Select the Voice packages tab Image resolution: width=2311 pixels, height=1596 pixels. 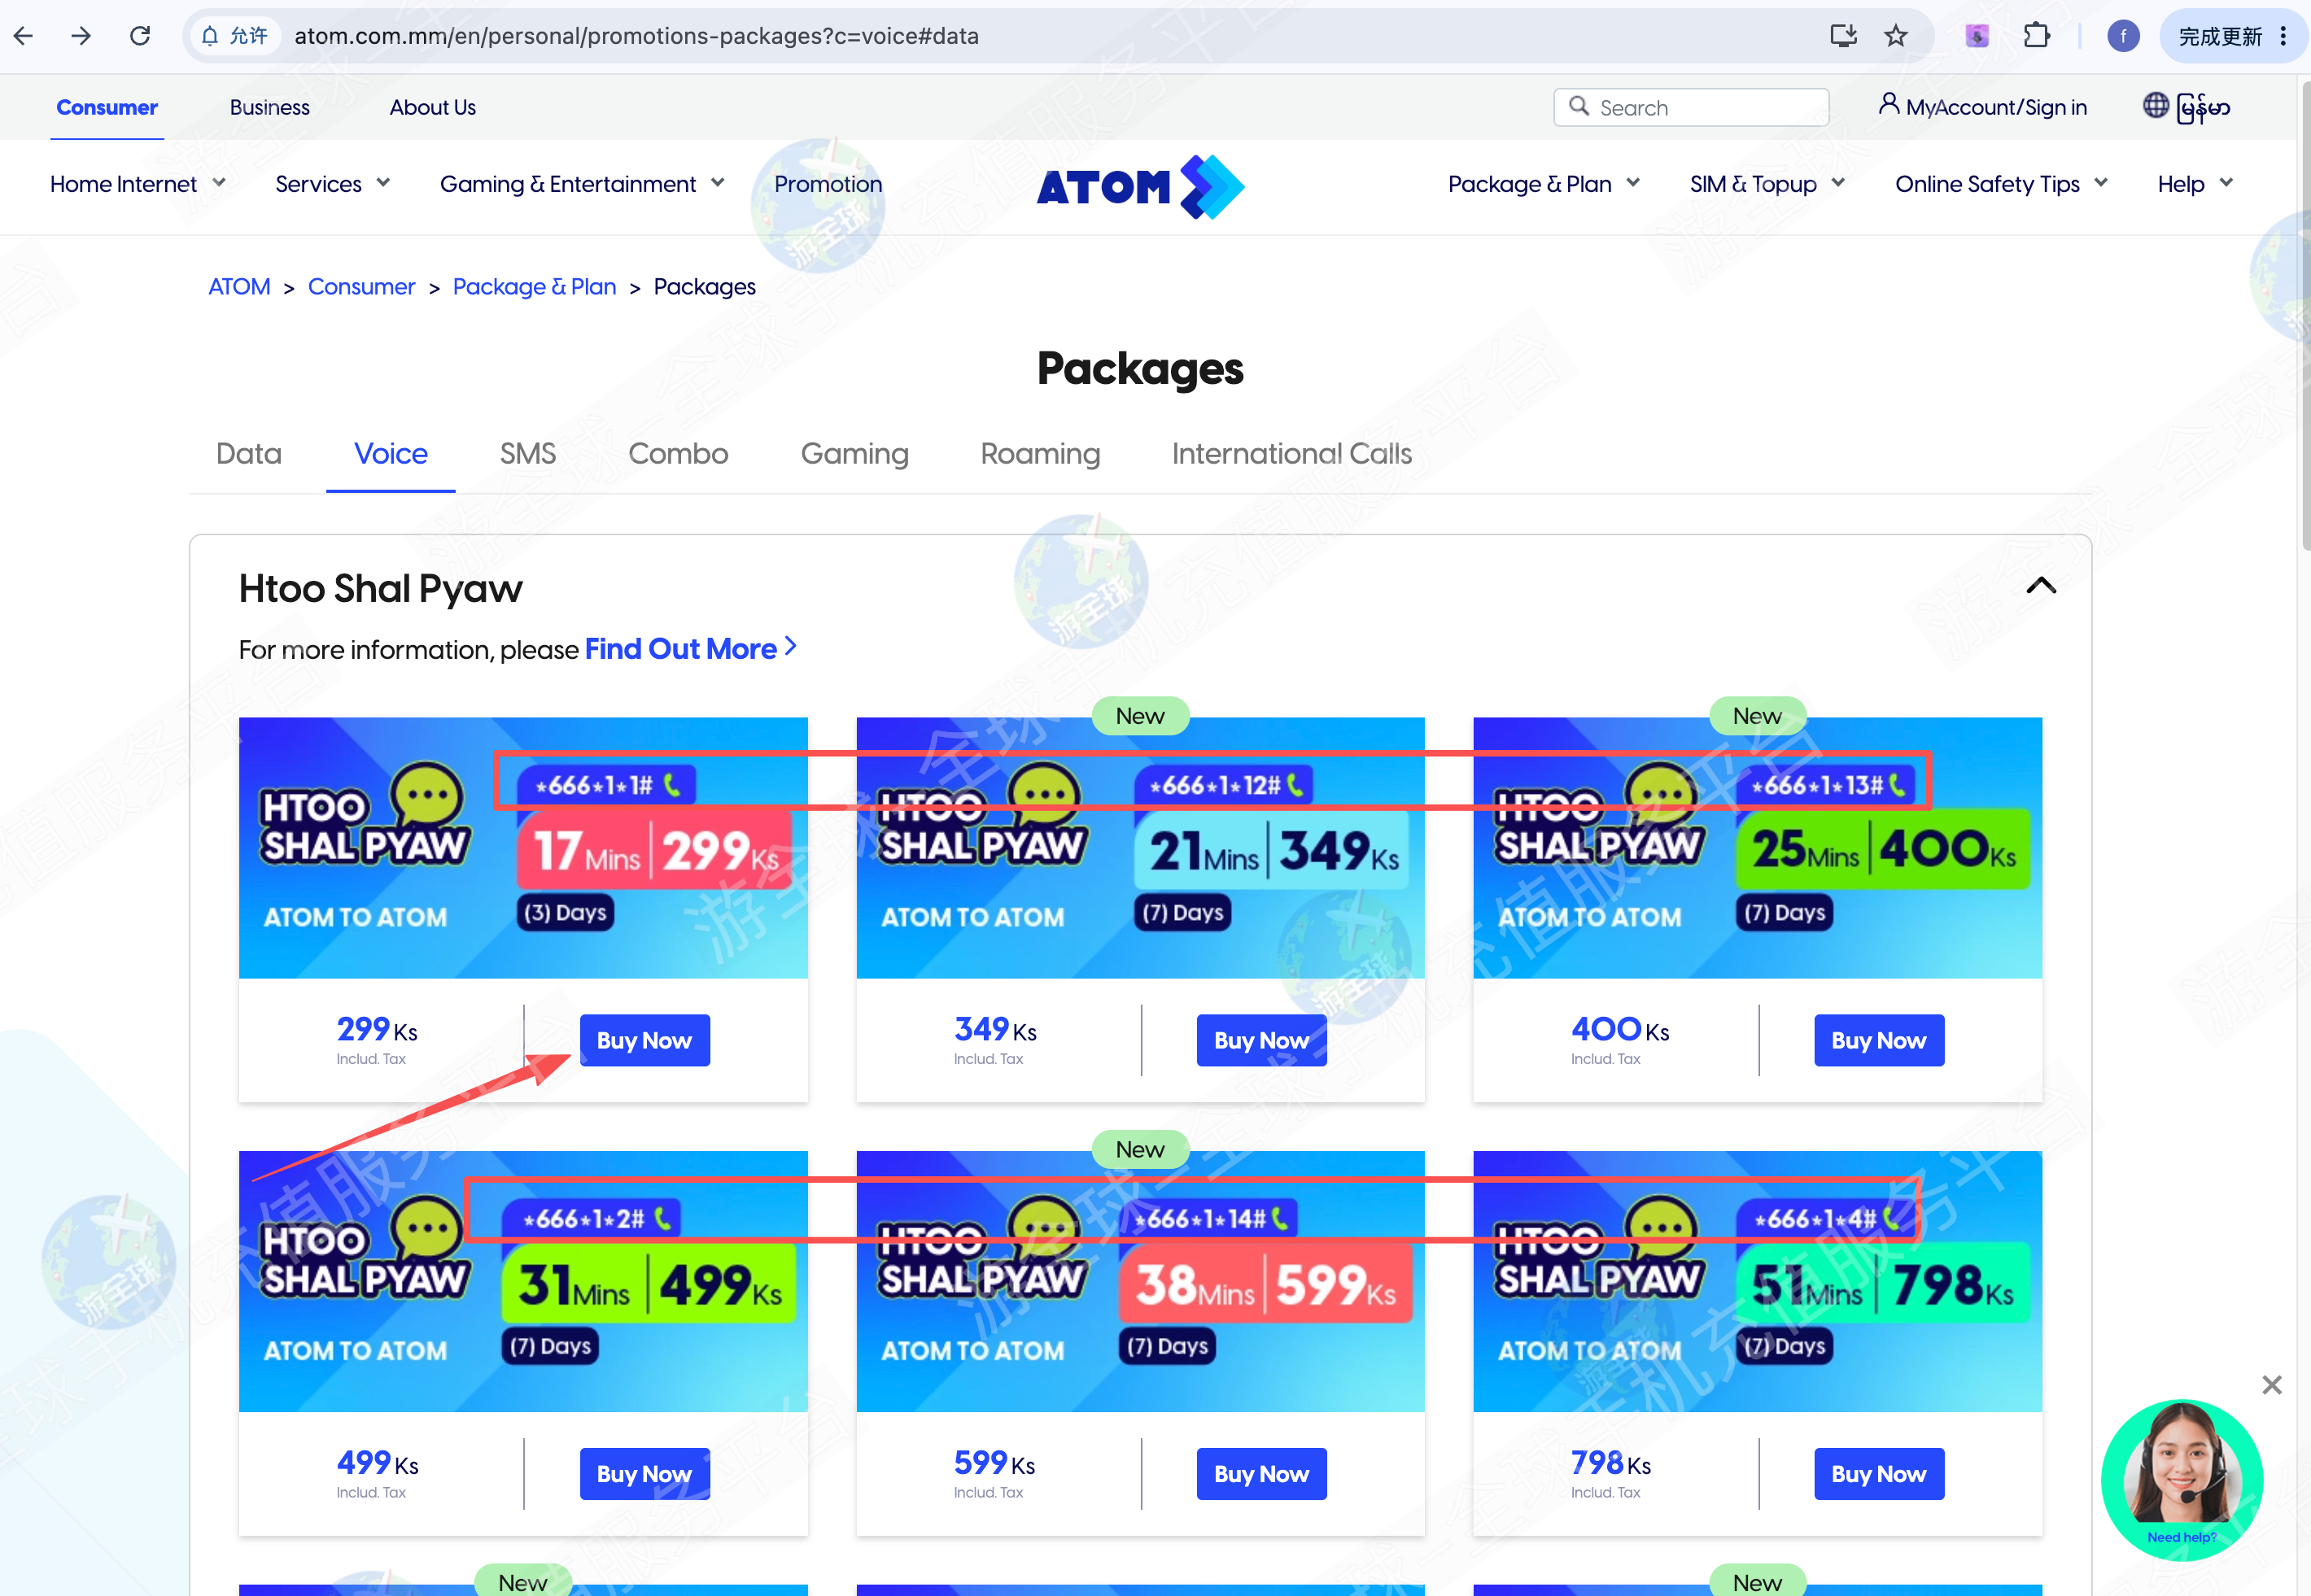(391, 454)
